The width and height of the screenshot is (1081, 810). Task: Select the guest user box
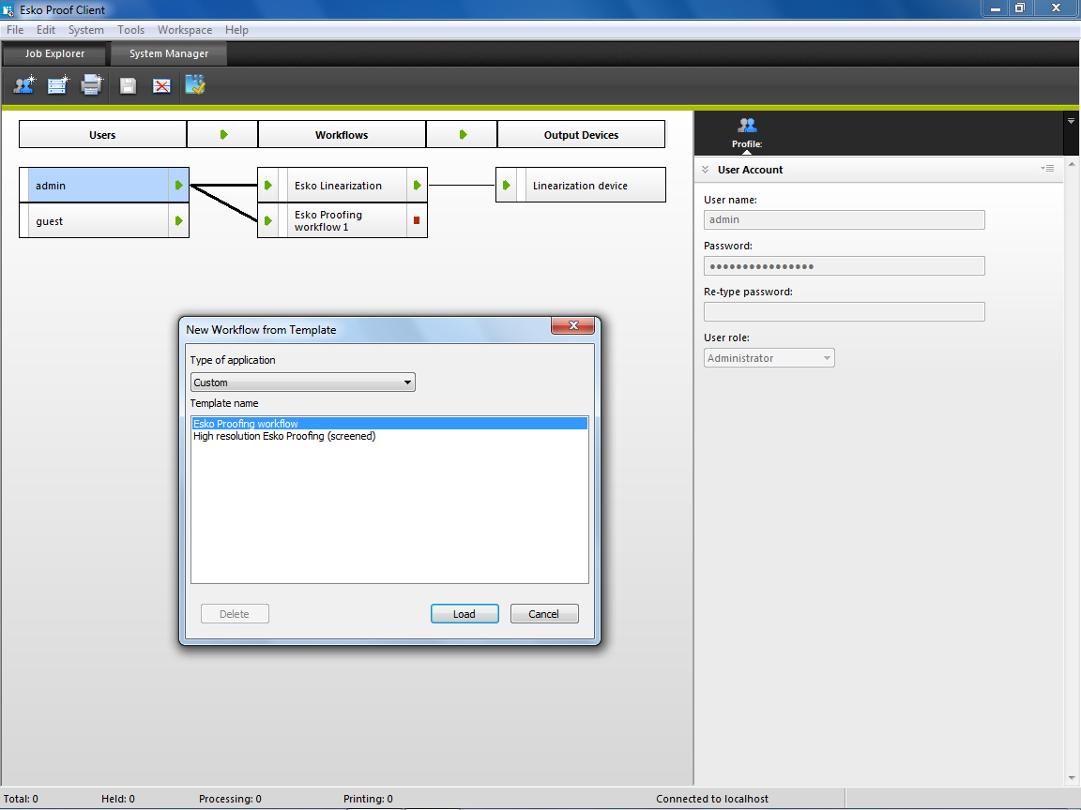point(104,221)
